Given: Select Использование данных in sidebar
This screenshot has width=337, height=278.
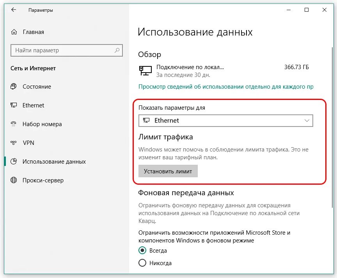Looking at the screenshot, I should tap(54, 161).
